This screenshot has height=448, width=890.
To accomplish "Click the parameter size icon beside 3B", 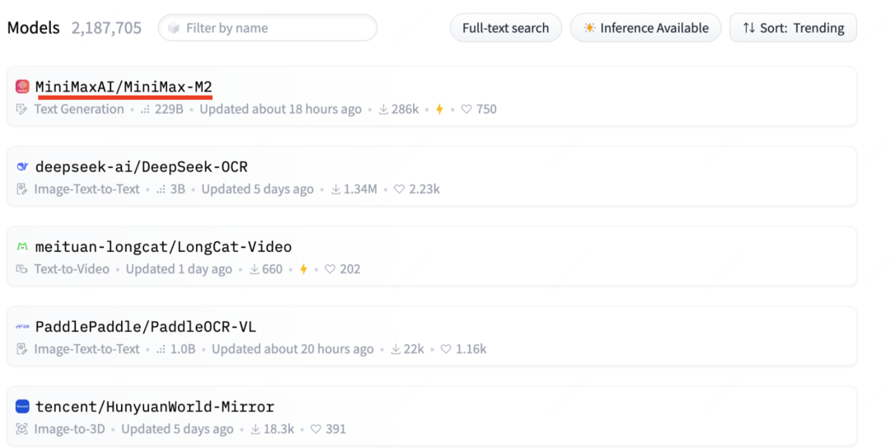I will (162, 189).
